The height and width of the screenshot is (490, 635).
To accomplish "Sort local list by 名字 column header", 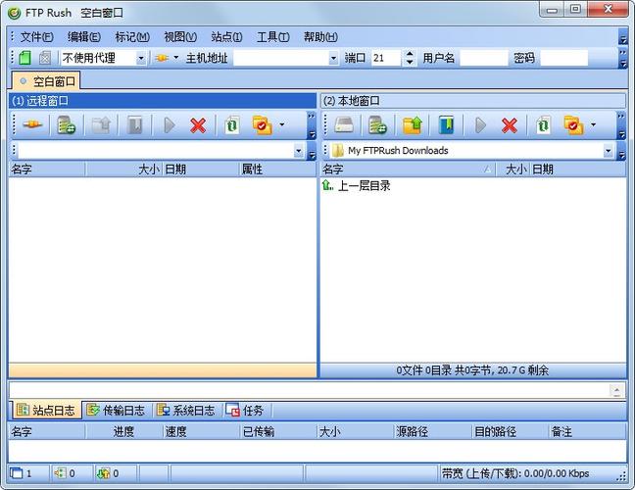I will [x=409, y=169].
